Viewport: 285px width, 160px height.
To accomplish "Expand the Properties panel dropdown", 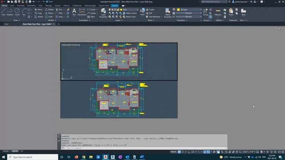I will (x=182, y=20).
